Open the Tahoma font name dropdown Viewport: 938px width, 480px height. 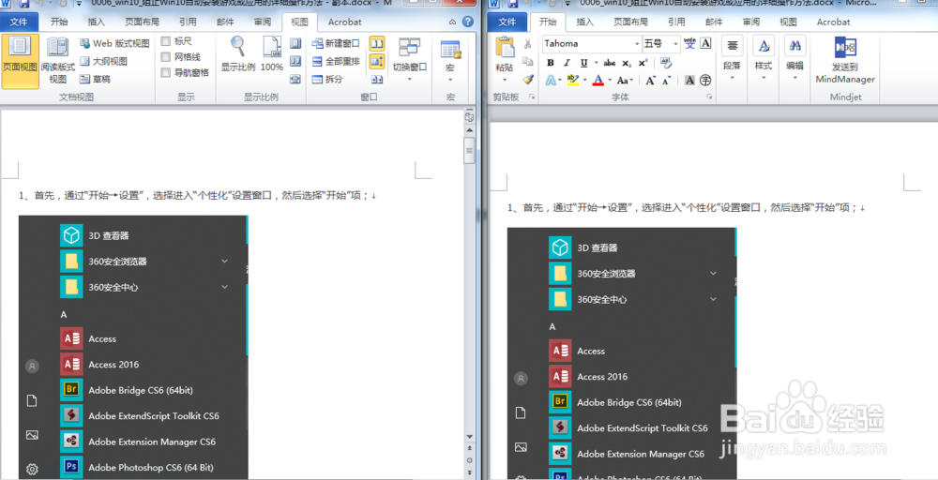pos(637,44)
